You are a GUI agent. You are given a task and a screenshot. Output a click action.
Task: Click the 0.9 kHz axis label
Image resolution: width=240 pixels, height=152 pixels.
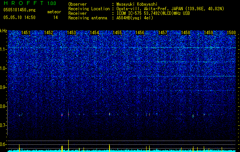(x=3, y=87)
